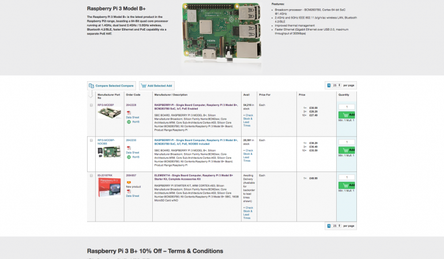Tick checkbox for RPI3-MODBP-NOOBS product row
The image size is (444, 259).
(x=91, y=140)
